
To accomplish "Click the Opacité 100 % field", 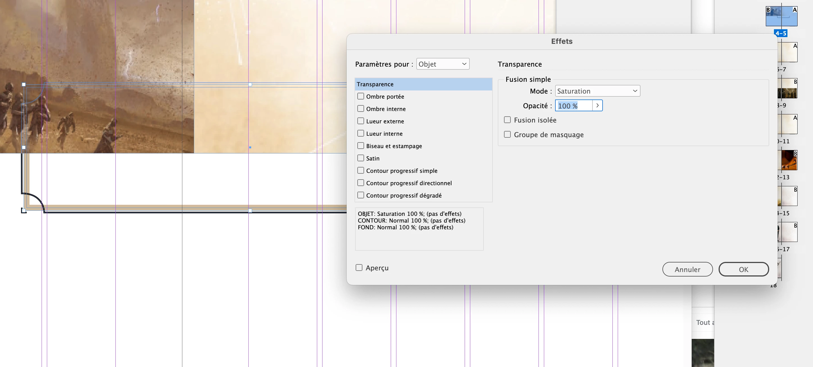I will pos(573,106).
